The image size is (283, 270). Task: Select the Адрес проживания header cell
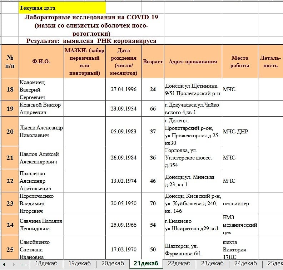193,62
